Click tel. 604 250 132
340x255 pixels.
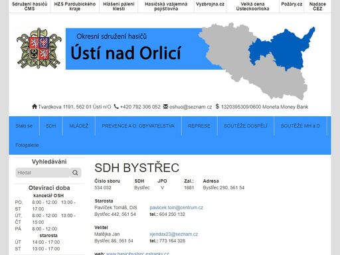(x=167, y=214)
